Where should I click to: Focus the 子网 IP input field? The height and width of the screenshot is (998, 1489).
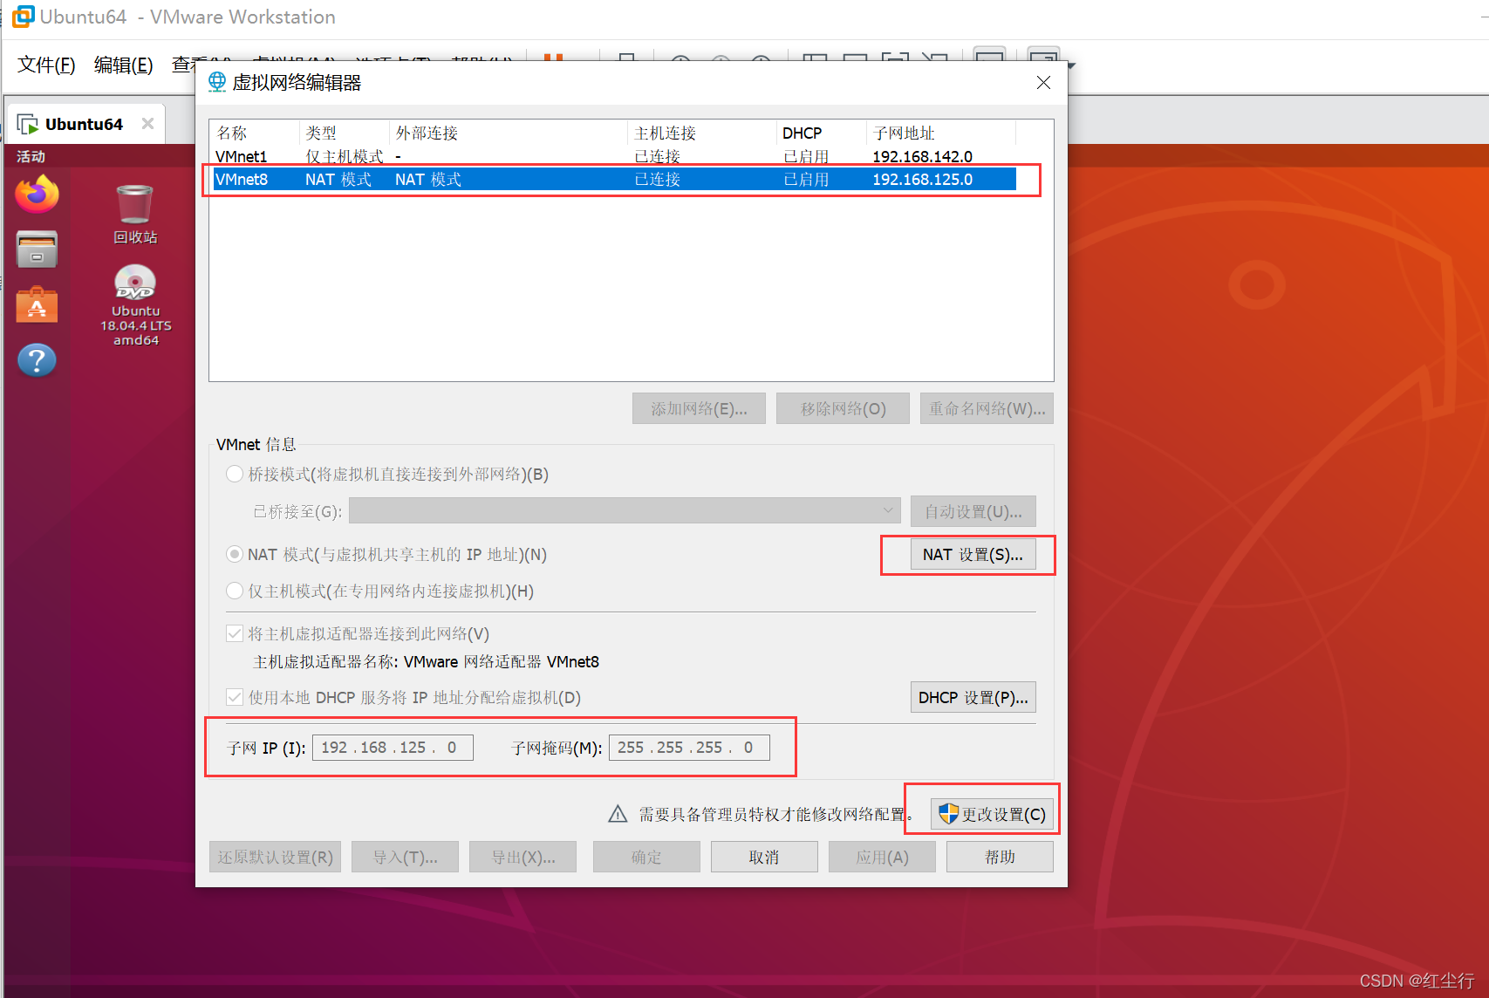393,748
